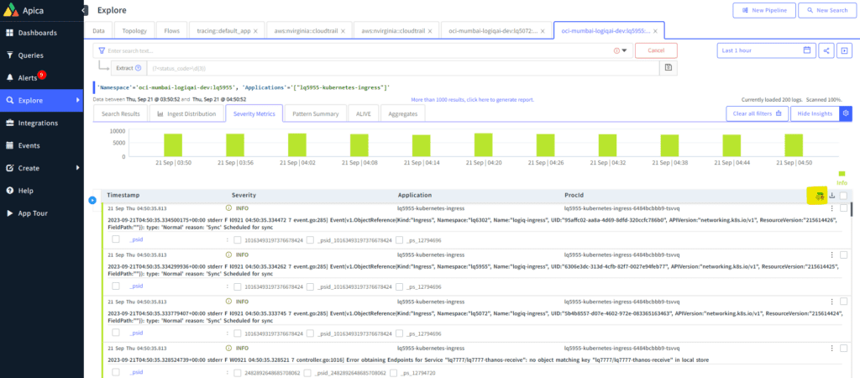Image resolution: width=860 pixels, height=378 pixels.
Task: Close the oci-mumbai-logiqai-dev:lq5072 tab
Action: click(x=543, y=31)
